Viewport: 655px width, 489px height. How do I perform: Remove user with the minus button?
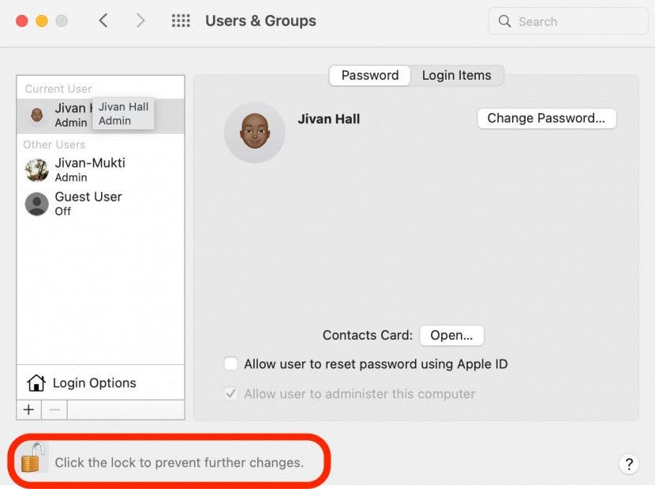54,409
